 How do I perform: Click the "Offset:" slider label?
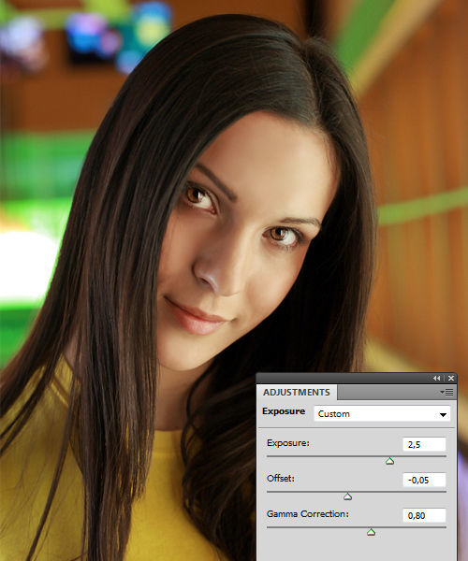pyautogui.click(x=281, y=479)
